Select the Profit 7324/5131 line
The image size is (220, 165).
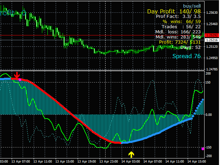pyautogui.click(x=179, y=42)
